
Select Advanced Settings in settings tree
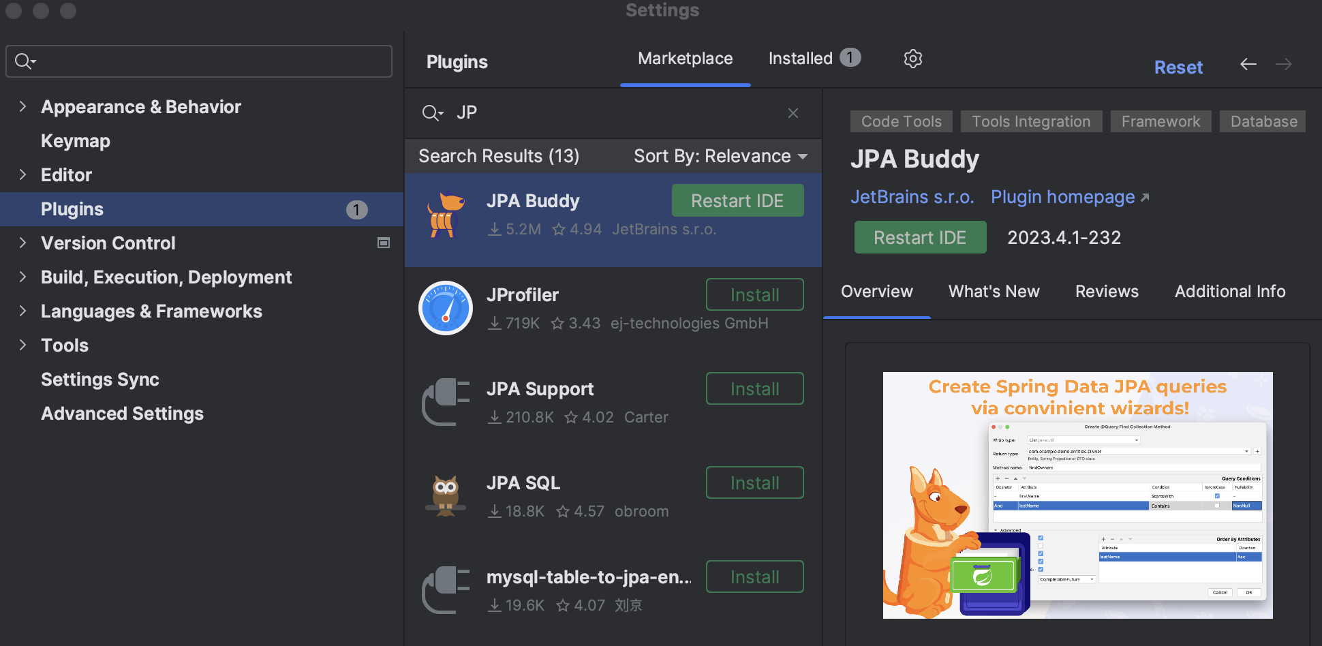122,414
